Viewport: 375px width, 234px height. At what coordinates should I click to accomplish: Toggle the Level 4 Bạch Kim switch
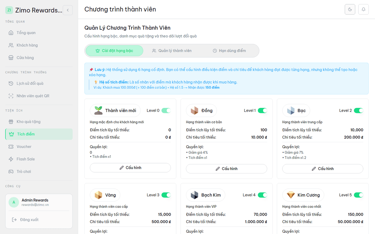[262, 195]
